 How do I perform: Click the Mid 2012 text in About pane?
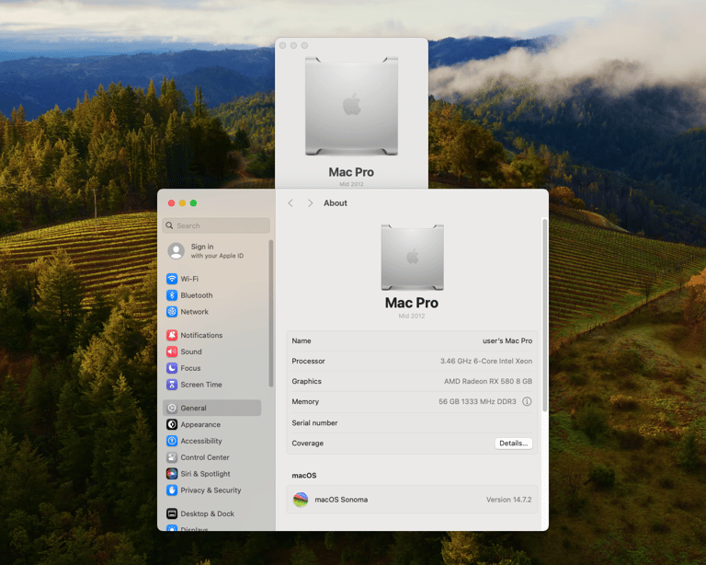(412, 316)
